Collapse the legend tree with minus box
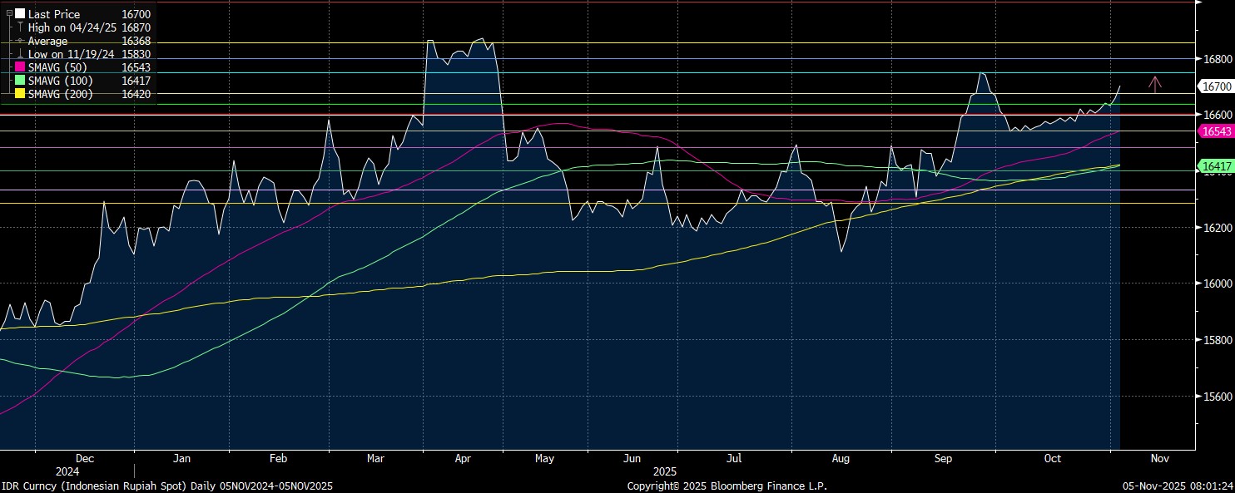 (x=9, y=14)
